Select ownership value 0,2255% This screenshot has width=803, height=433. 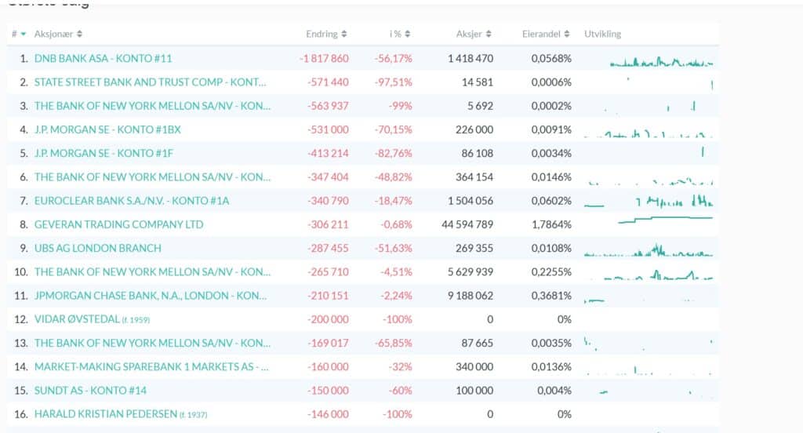pyautogui.click(x=551, y=272)
